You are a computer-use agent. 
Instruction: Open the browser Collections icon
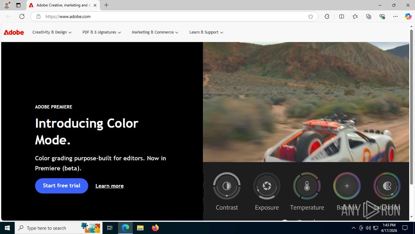[369, 16]
